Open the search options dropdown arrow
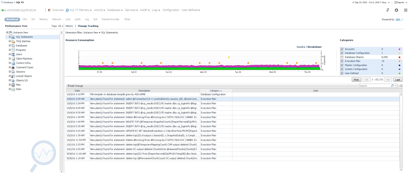Screen dimensions: 409x173 [x=395, y=86]
